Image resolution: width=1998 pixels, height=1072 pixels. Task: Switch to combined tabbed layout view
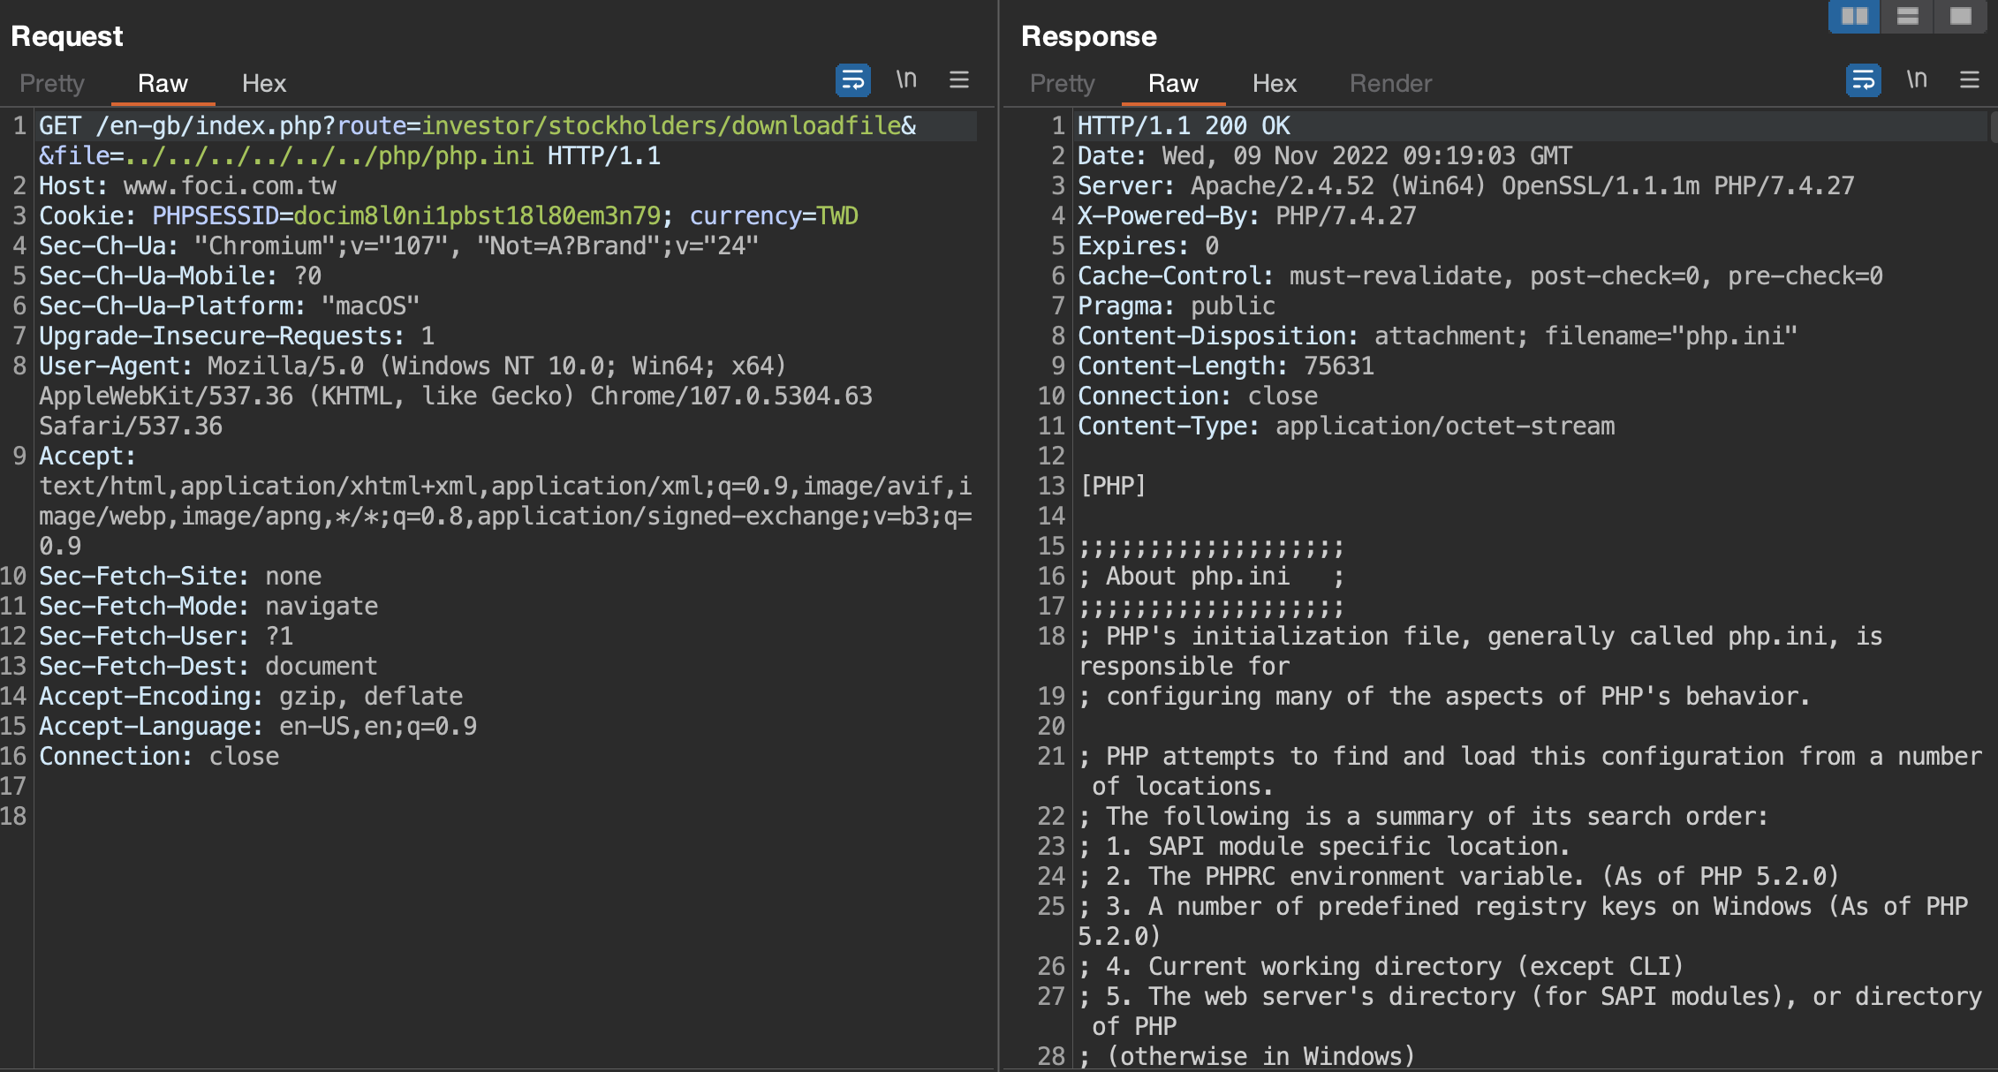tap(1961, 16)
